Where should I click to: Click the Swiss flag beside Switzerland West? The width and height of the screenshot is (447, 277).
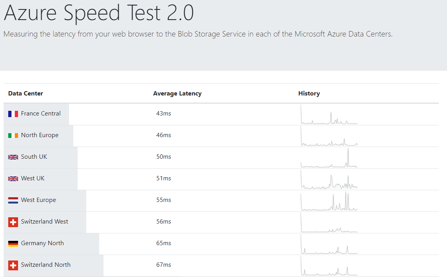pyautogui.click(x=13, y=221)
